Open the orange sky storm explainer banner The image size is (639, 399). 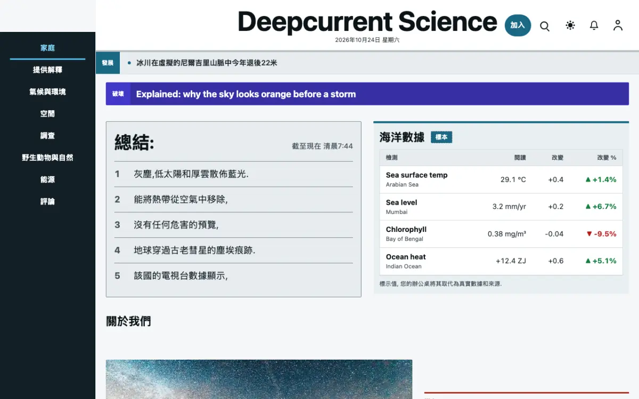click(x=367, y=94)
